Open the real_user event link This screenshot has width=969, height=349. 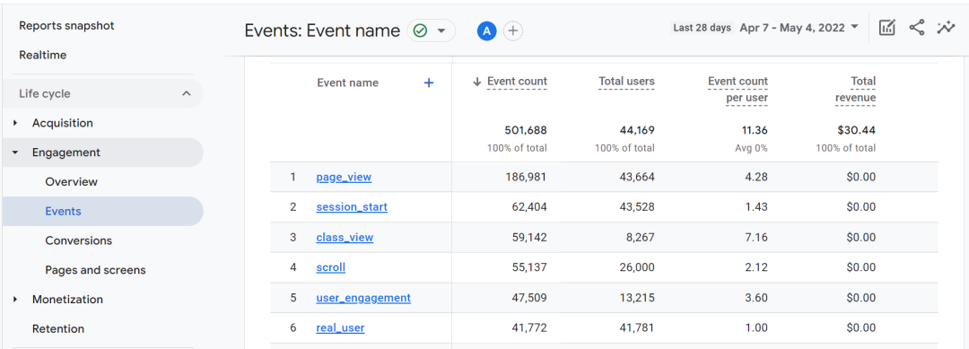coord(340,328)
